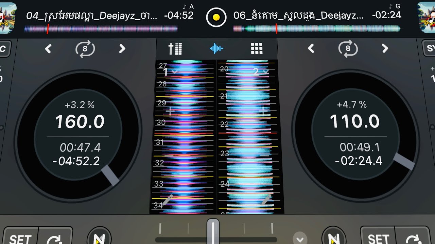
Task: Click the left elapsed time 00:47.4
Action: [80, 147]
